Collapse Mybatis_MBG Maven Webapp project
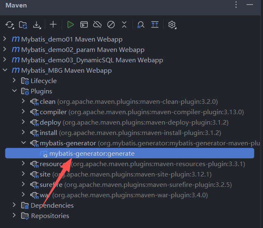Image resolution: width=263 pixels, height=228 pixels. [x=5, y=70]
